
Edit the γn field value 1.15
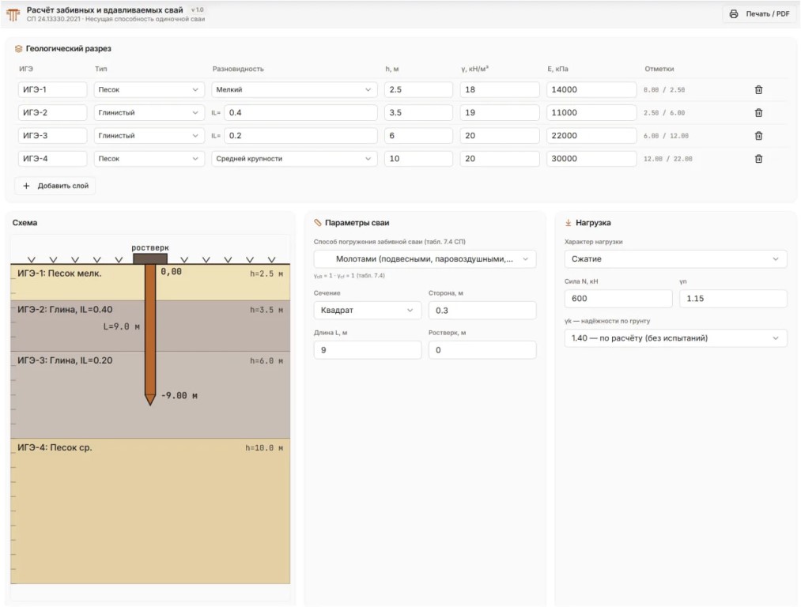point(733,298)
